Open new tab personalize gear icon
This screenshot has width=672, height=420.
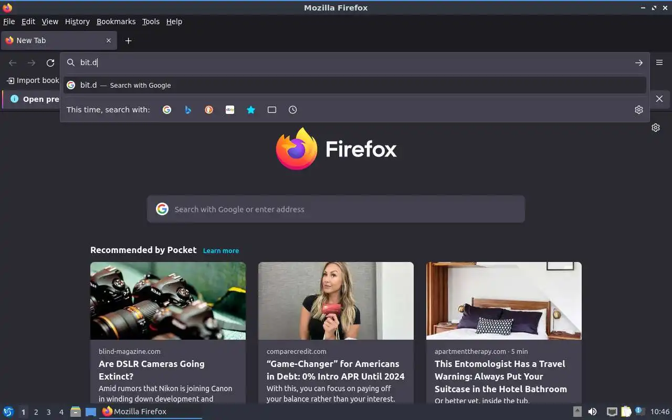click(656, 128)
